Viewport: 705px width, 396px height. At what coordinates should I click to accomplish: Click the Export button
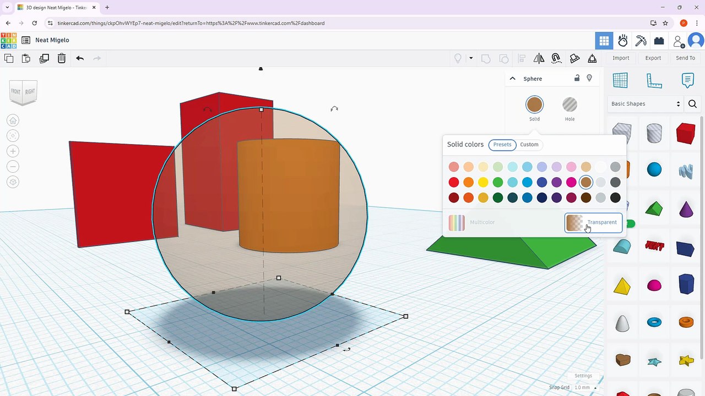point(653,58)
